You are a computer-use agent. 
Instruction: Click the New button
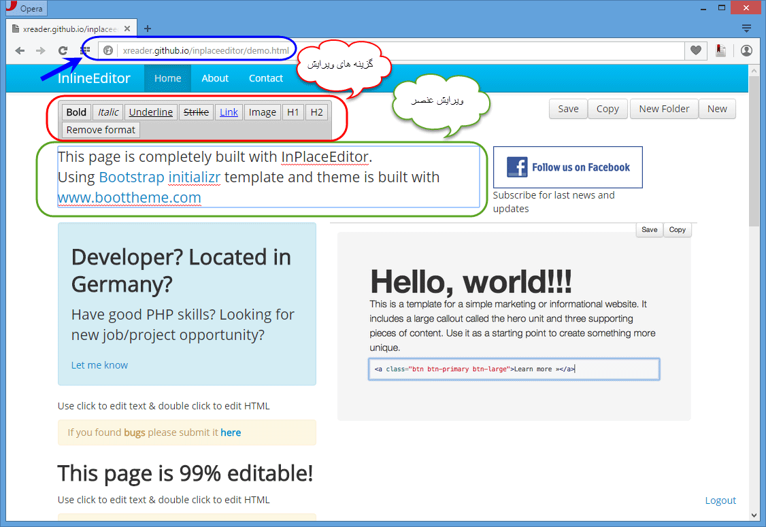click(717, 109)
